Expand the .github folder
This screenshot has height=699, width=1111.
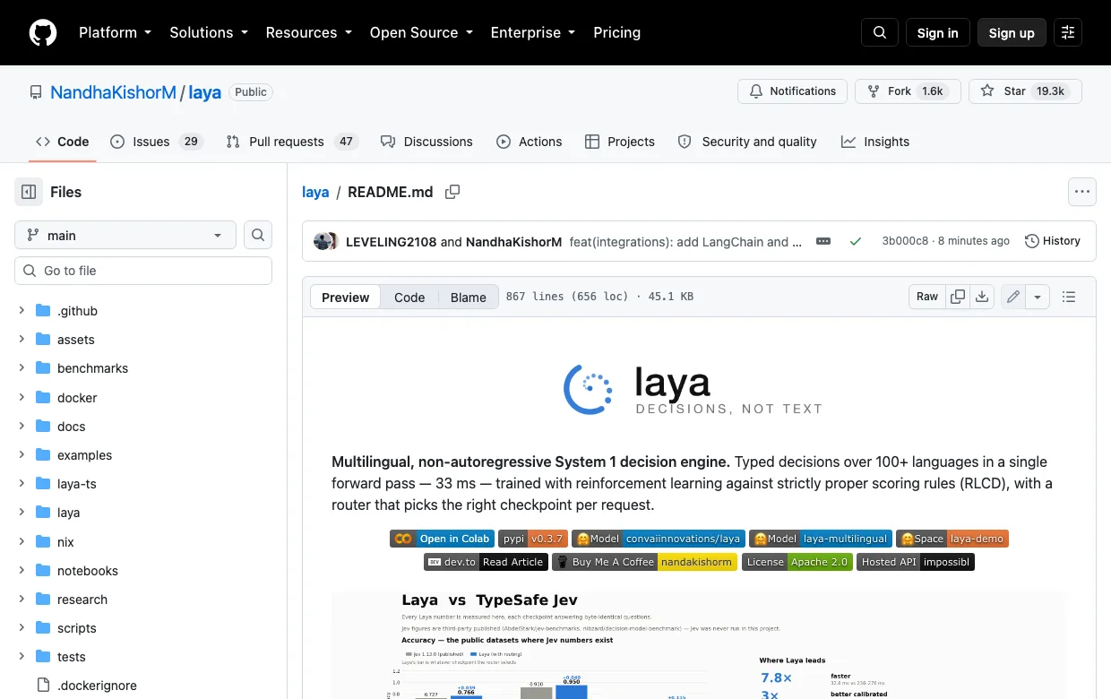pyautogui.click(x=22, y=311)
